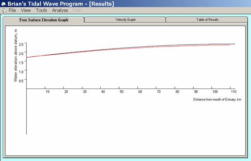This screenshot has height=161, width=251.
Task: Click the 2.0 y-axis value
Action: (21, 53)
